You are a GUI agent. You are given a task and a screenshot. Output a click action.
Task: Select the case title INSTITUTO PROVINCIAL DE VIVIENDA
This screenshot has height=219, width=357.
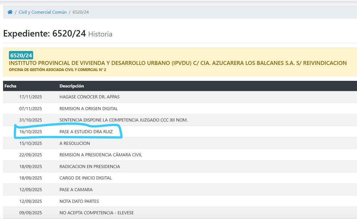tap(178, 63)
